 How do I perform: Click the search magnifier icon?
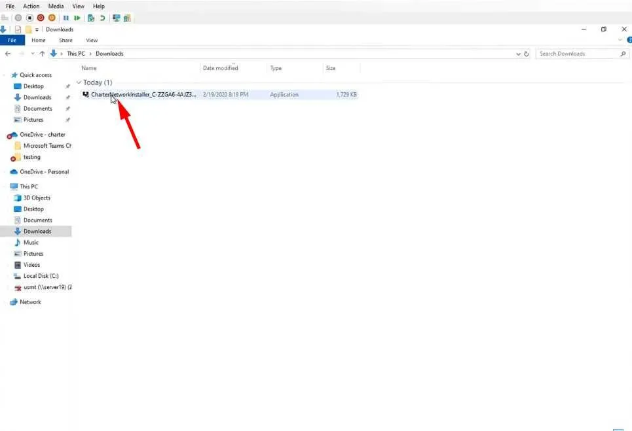[623, 54]
